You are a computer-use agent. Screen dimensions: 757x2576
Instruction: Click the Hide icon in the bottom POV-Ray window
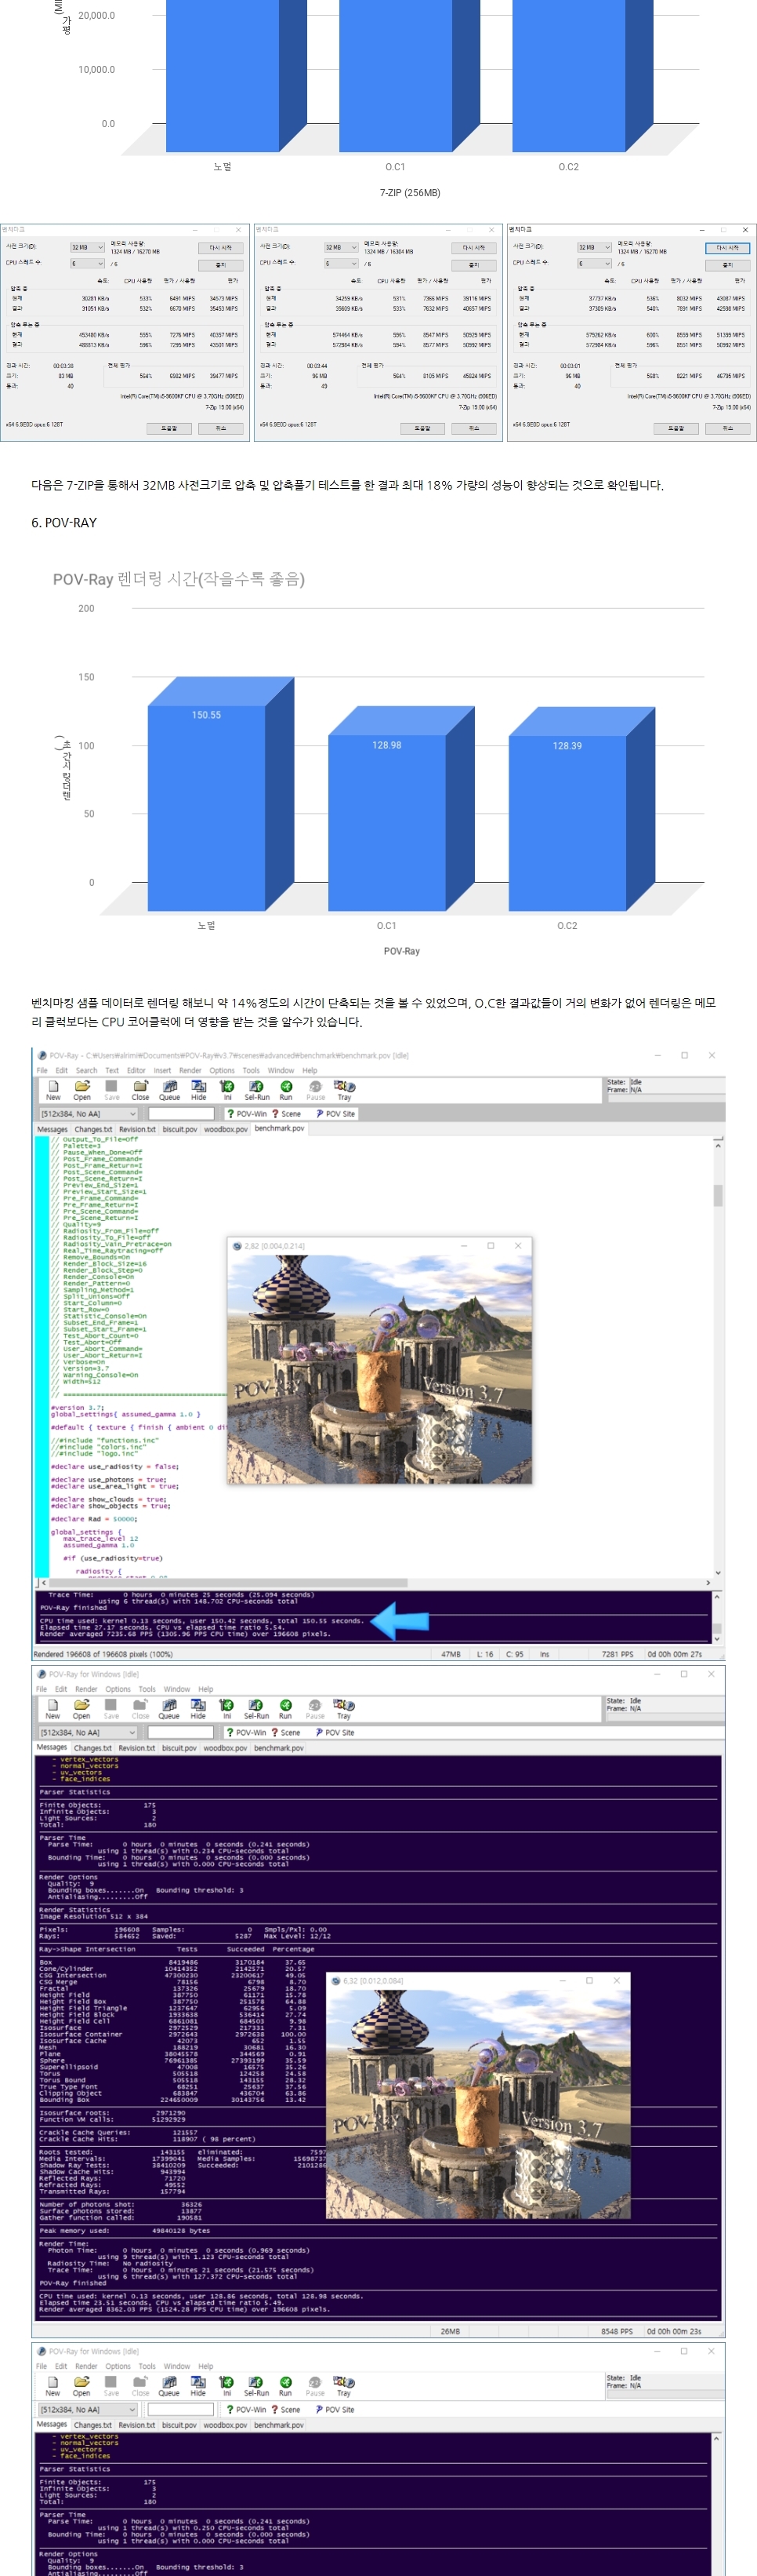click(197, 2386)
